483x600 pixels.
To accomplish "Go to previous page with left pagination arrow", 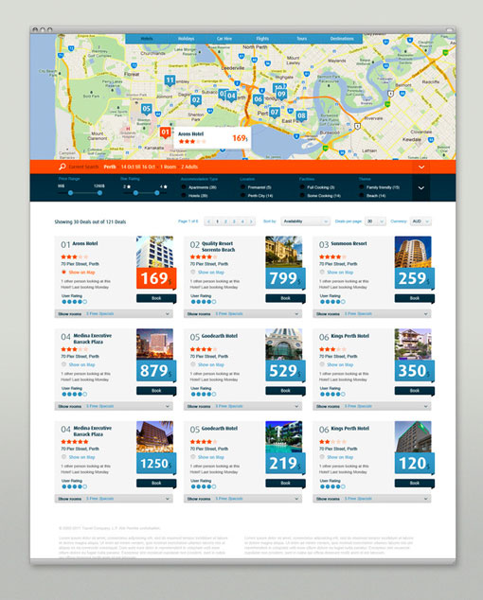I will pyautogui.click(x=208, y=221).
